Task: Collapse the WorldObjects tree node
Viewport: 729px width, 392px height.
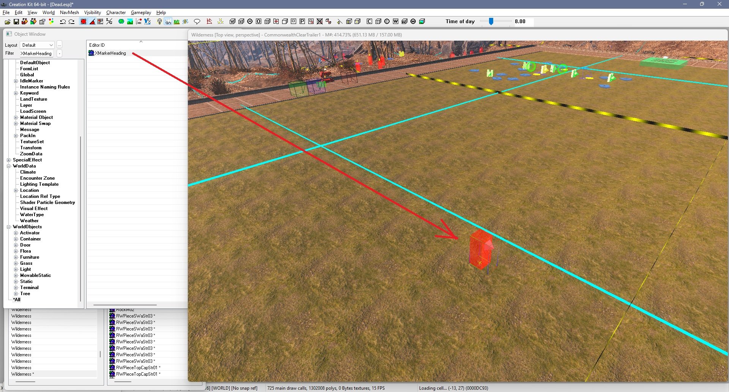Action: click(9, 227)
